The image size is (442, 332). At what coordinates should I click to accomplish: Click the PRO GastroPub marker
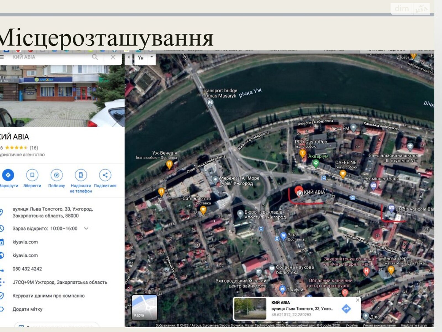coord(302,153)
